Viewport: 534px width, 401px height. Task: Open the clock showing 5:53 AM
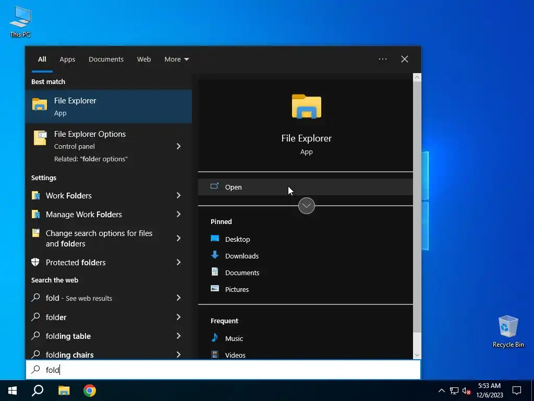[x=489, y=391]
